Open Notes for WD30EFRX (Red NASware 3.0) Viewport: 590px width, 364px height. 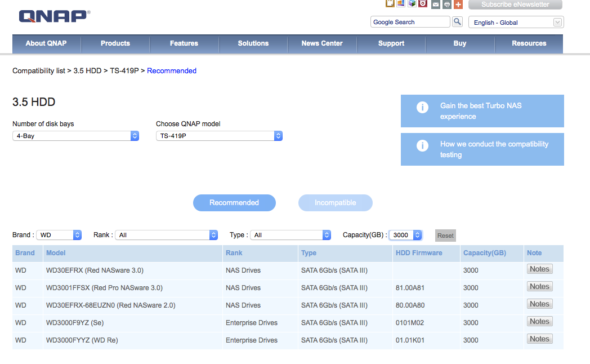pos(539,269)
